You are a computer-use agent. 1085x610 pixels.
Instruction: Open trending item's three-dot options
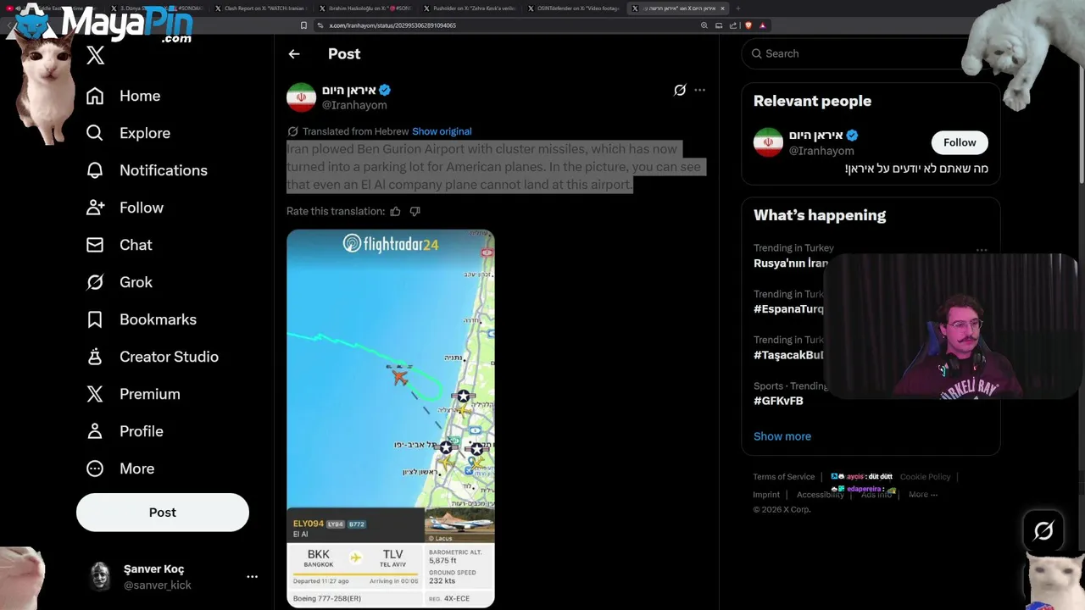[x=982, y=250]
